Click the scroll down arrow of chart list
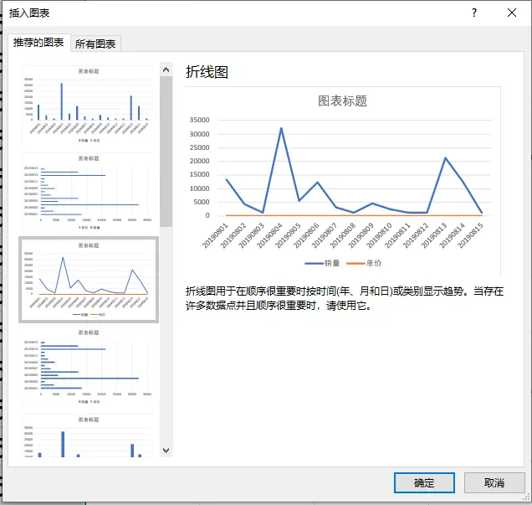Screen dimensions: 532x505 pos(166,451)
